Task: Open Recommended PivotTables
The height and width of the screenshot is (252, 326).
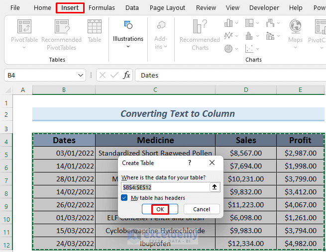Action: tap(62, 34)
